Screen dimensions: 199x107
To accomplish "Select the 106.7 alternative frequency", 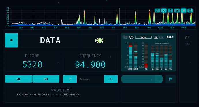I will tap(187, 44).
